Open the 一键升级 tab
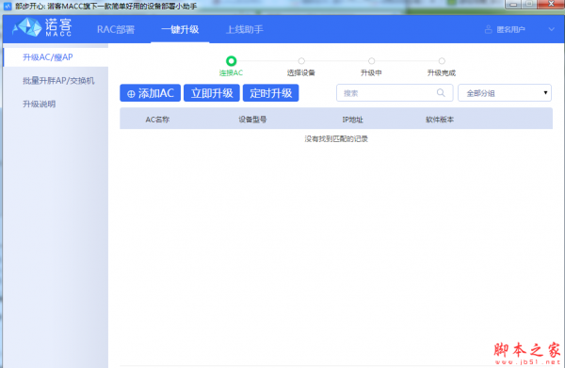The height and width of the screenshot is (368, 565). (x=180, y=29)
